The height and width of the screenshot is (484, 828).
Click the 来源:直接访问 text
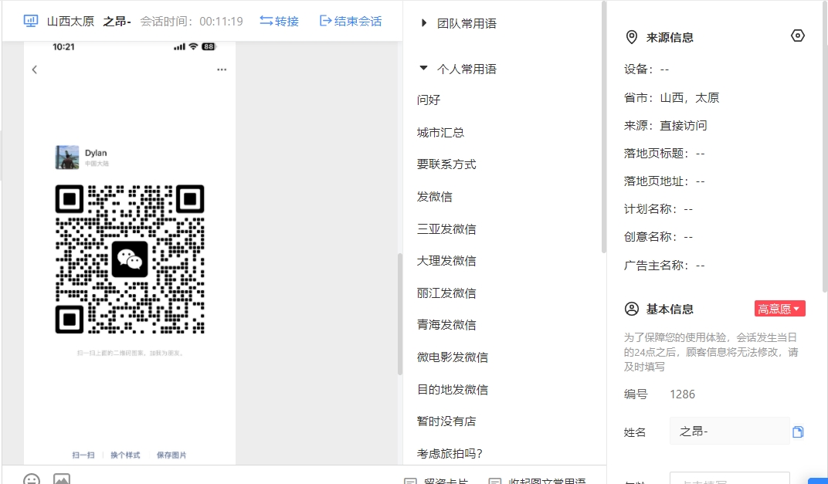665,126
